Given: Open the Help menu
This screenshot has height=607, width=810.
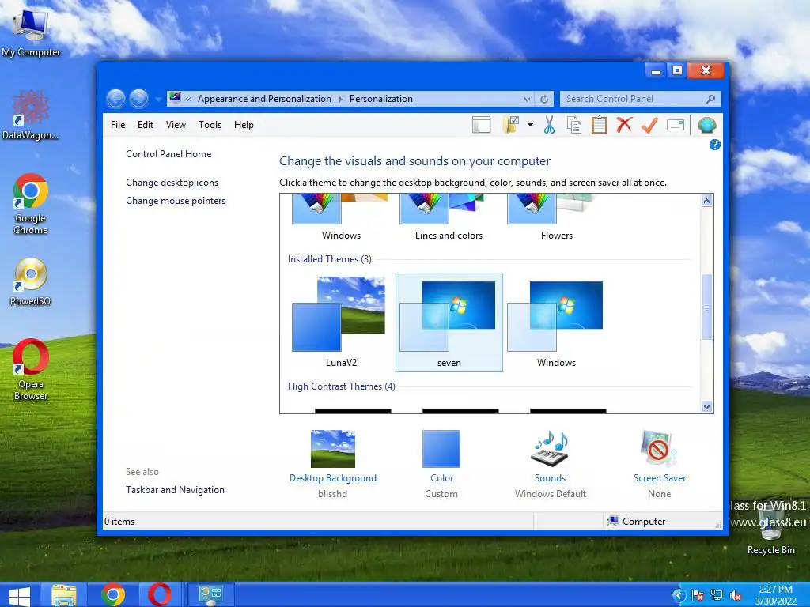Looking at the screenshot, I should (x=244, y=125).
